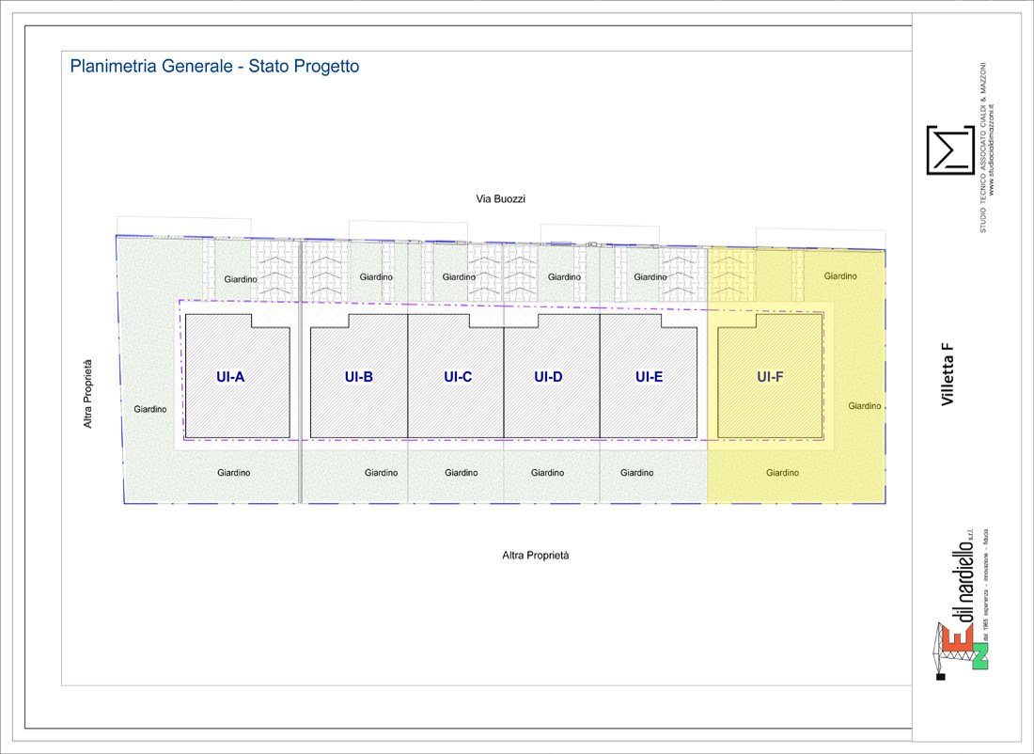
Task: Click the Studio Cialdi & Mazzoni M logo
Action: [950, 149]
